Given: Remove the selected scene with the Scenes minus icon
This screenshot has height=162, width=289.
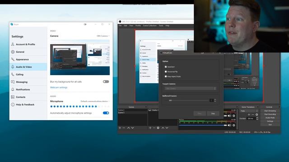Looking at the screenshot, I should tap(124, 128).
